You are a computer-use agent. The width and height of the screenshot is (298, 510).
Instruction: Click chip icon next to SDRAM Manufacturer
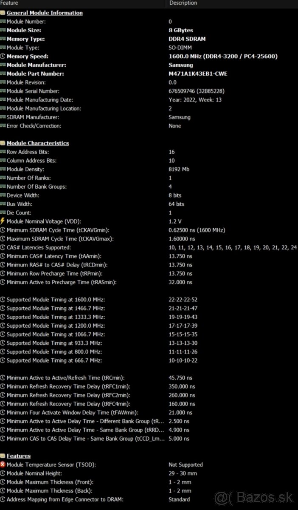[x=3, y=117]
